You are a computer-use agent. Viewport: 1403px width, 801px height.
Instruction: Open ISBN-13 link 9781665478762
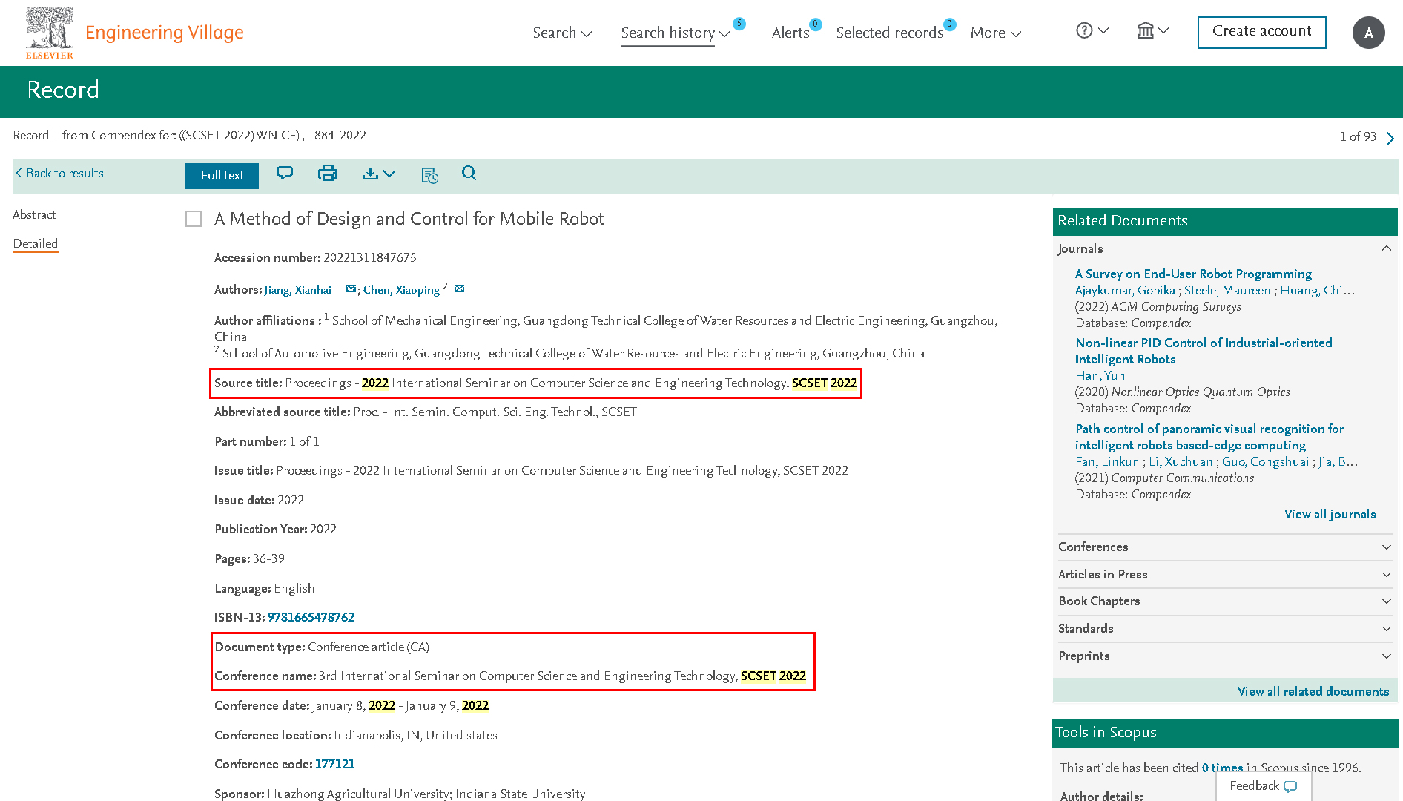[x=311, y=617]
